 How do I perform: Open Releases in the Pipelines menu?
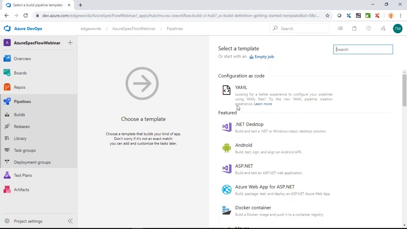click(22, 126)
